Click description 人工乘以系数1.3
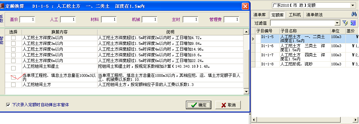The width and height of the screenshot is (359, 124). click(170, 85)
